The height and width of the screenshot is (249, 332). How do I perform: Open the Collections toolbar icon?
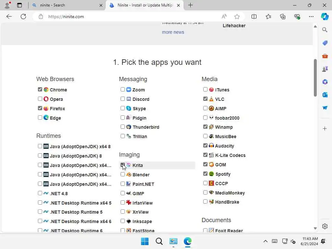point(283,17)
